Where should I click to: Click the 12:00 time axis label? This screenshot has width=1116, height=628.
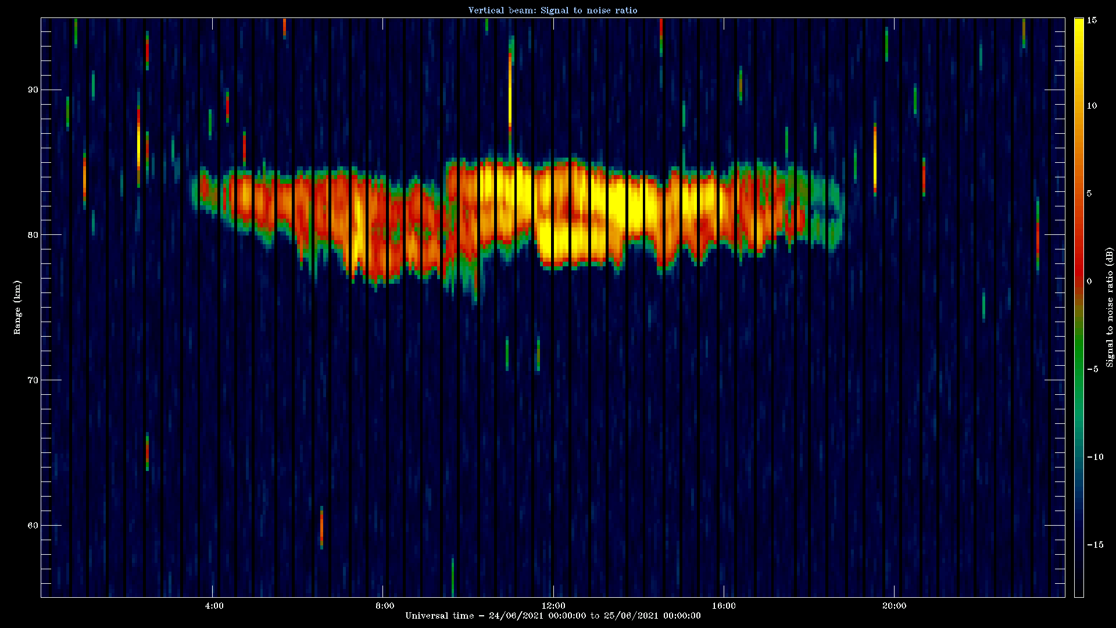pos(553,606)
